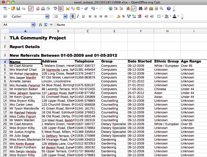This screenshot has width=207, height=157.
Task: Paste from the clipboard icon
Action: pyautogui.click(x=78, y=9)
